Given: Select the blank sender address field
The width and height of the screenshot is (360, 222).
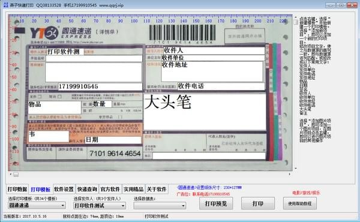Looking at the screenshot, I should tap(94, 72).
